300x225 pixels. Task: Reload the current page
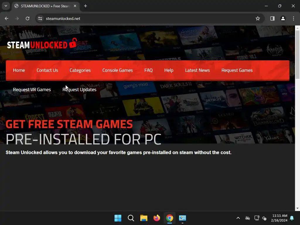tap(28, 18)
